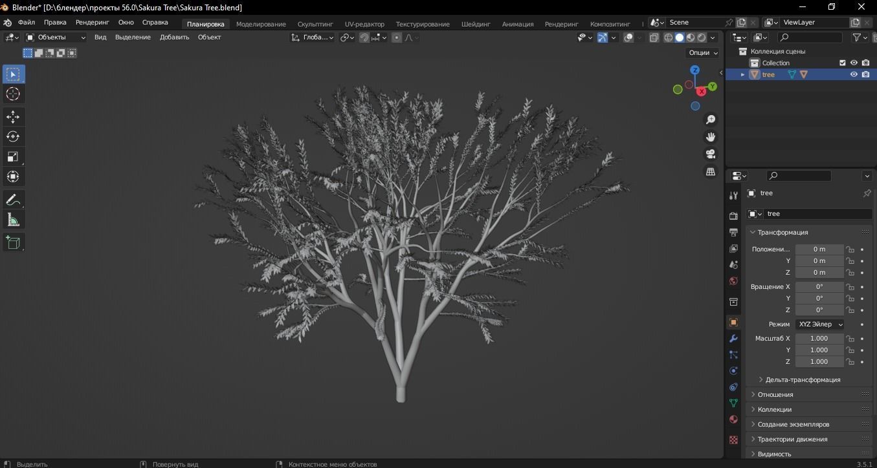Select the Annotate pencil tool
Viewport: 877px width, 468px height.
(x=13, y=200)
